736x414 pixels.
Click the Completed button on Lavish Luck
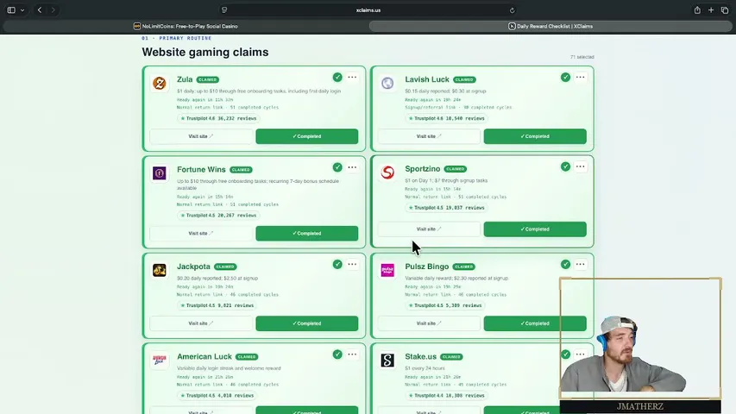pos(535,136)
